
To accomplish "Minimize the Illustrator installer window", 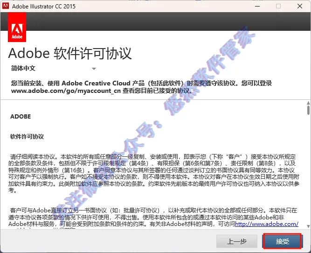I will [x=257, y=6].
